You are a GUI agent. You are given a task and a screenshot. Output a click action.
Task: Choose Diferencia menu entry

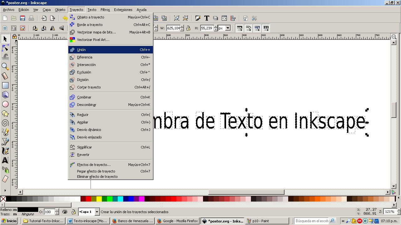pyautogui.click(x=111, y=57)
